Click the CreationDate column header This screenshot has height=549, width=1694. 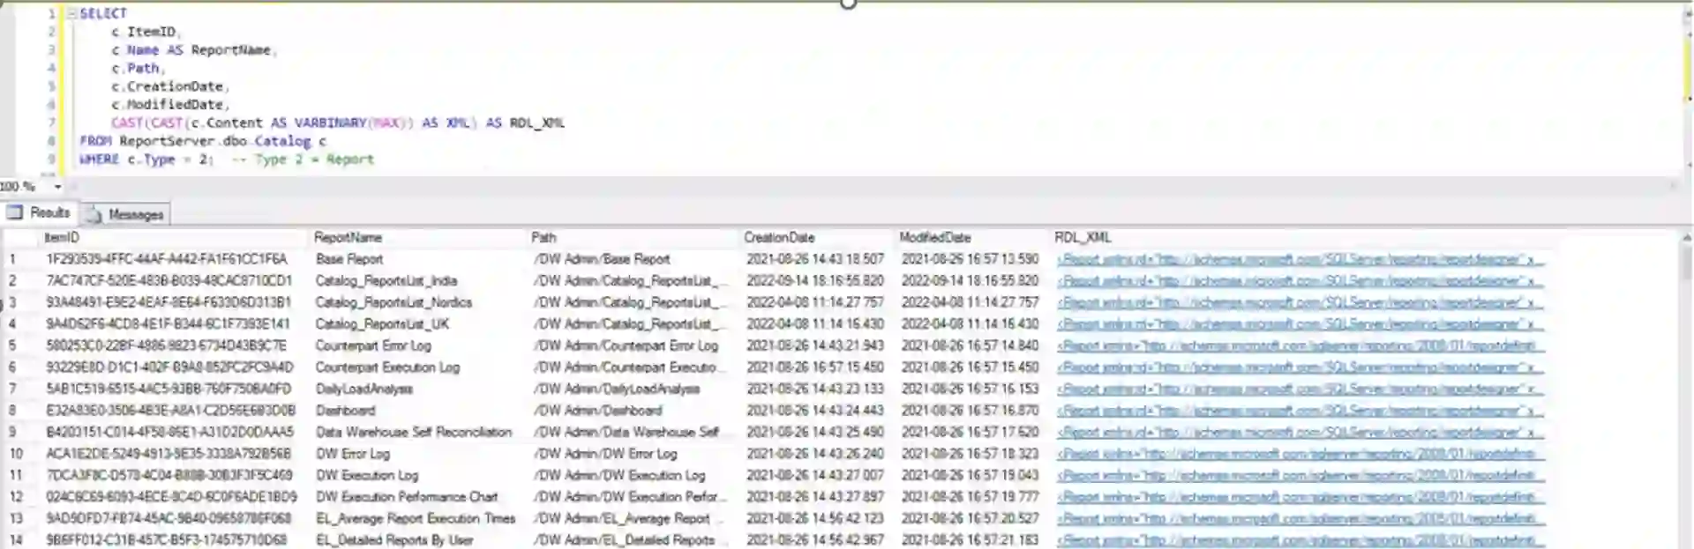[779, 238]
